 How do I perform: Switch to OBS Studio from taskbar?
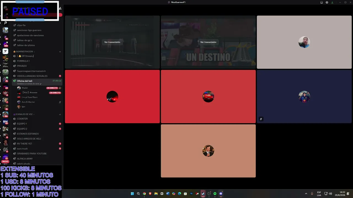[x=209, y=194]
